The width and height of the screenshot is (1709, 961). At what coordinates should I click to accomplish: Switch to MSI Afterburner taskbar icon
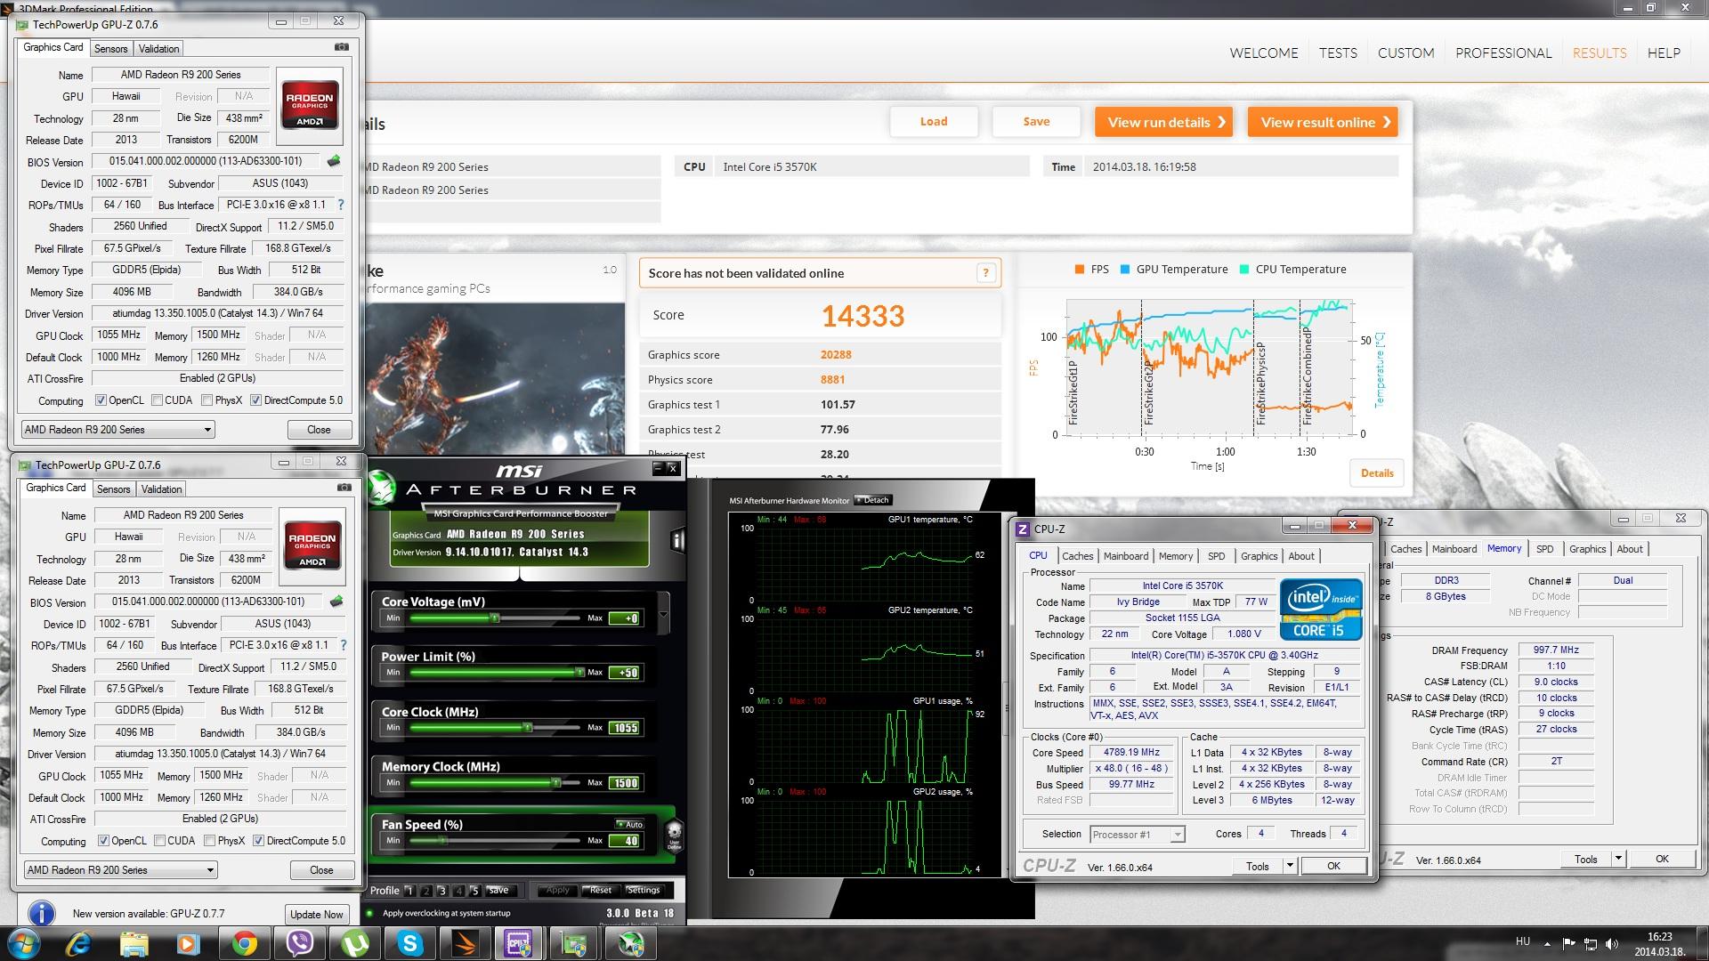coord(630,943)
